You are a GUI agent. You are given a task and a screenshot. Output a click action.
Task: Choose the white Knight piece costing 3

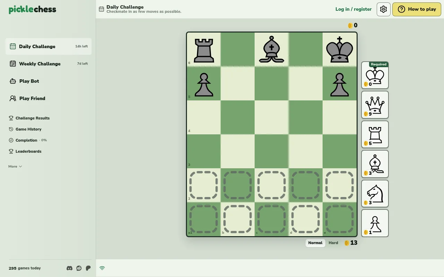point(375,194)
